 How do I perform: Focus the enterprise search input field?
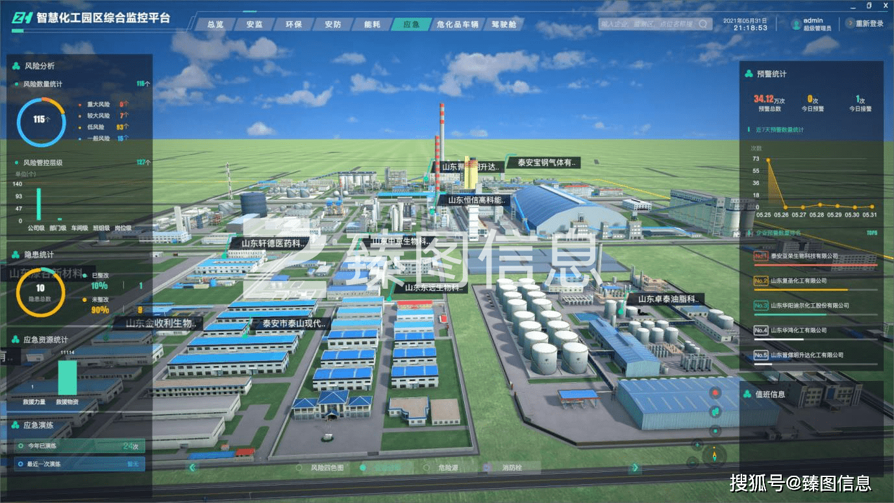coord(656,24)
